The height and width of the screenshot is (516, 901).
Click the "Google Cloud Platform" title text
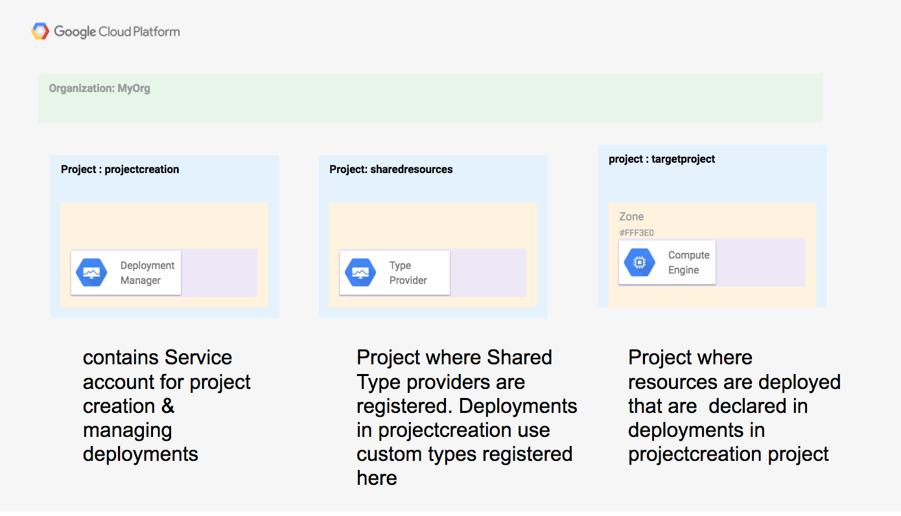117,31
